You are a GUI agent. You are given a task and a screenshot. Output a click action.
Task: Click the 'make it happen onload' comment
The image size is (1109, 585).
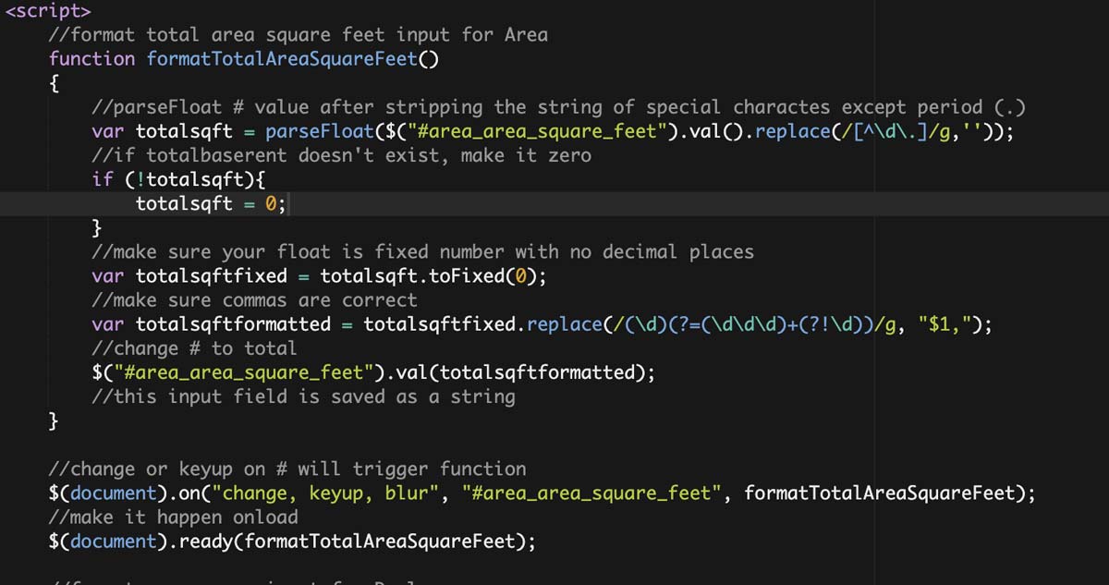click(x=173, y=517)
